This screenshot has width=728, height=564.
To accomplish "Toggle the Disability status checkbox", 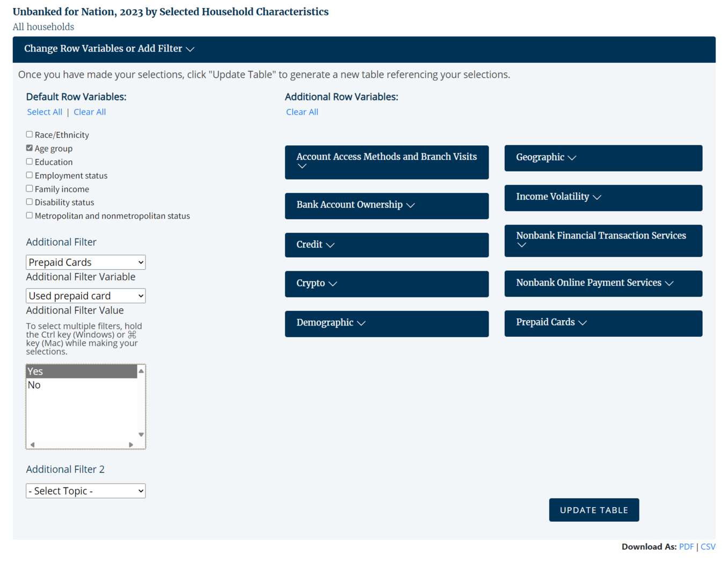I will tap(30, 202).
